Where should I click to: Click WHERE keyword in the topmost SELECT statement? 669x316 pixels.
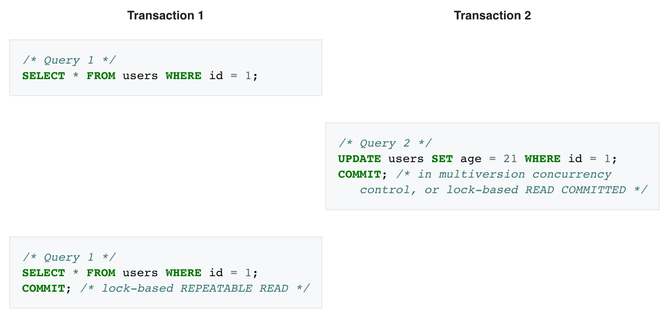184,76
